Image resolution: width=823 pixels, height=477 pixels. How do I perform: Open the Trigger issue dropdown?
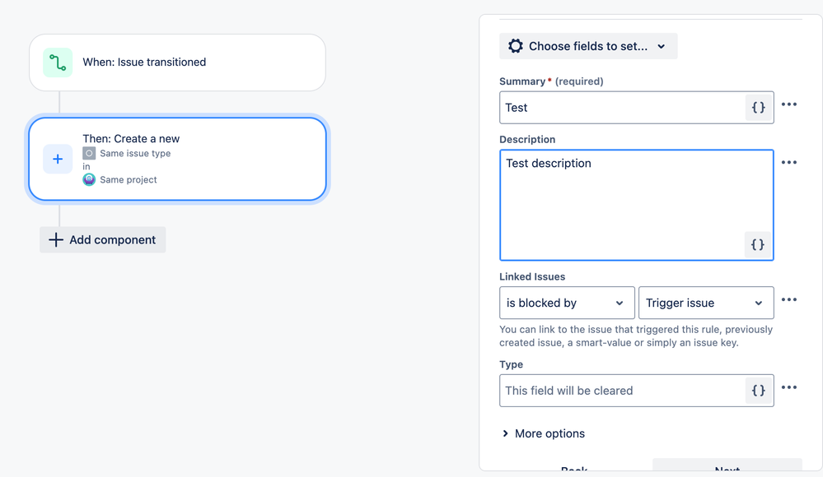(706, 303)
